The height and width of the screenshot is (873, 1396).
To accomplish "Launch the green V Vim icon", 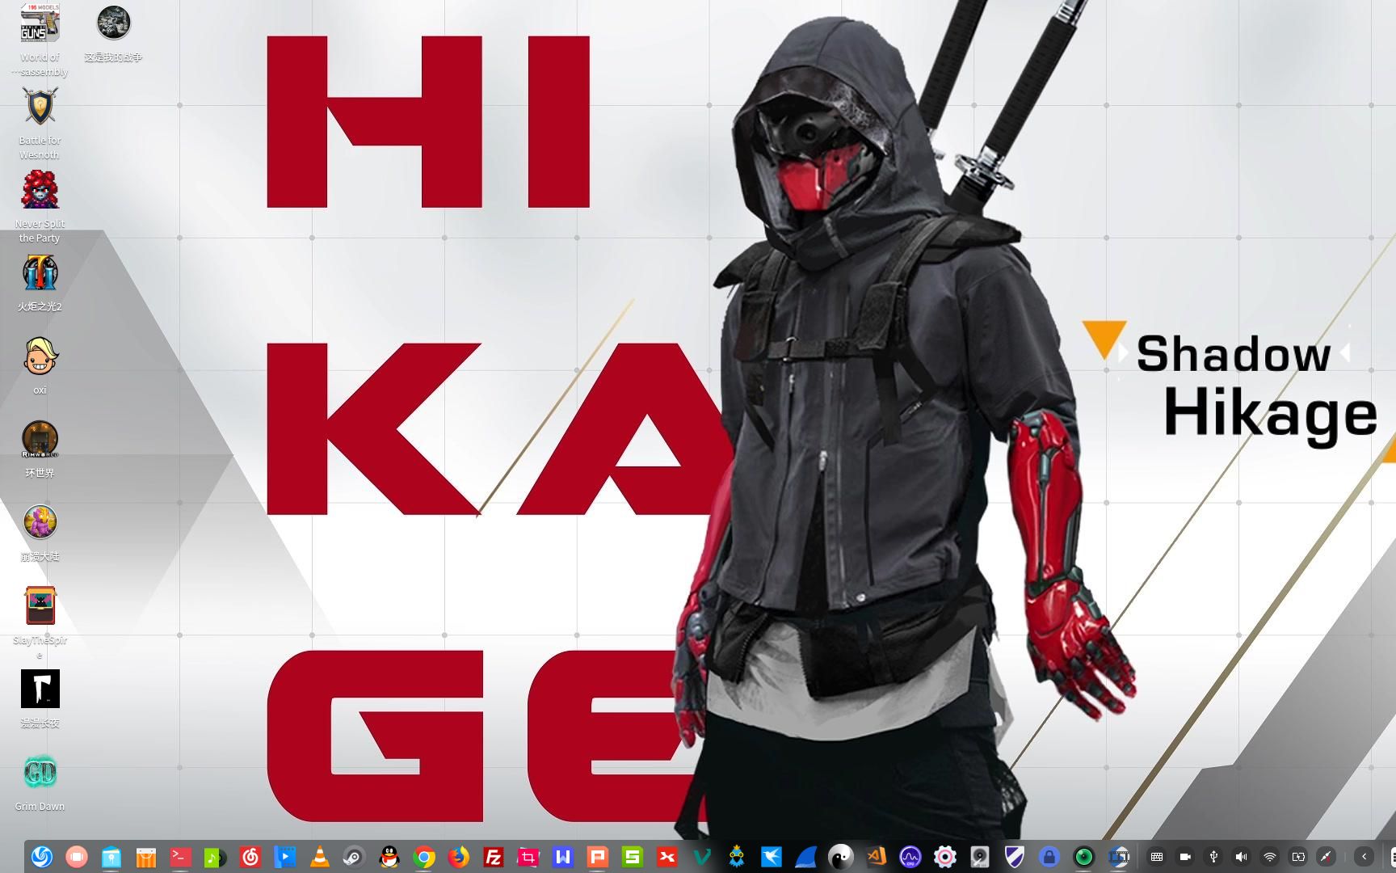I will coord(702,856).
